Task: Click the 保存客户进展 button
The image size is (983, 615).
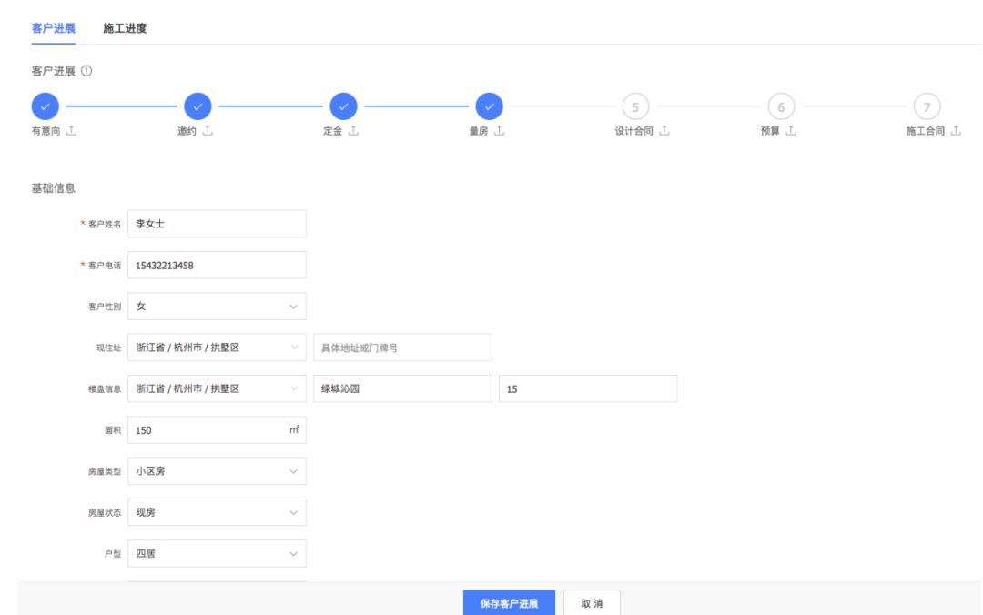Action: point(509,603)
